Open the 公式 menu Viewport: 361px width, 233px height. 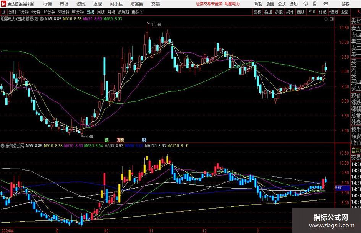[282, 4]
